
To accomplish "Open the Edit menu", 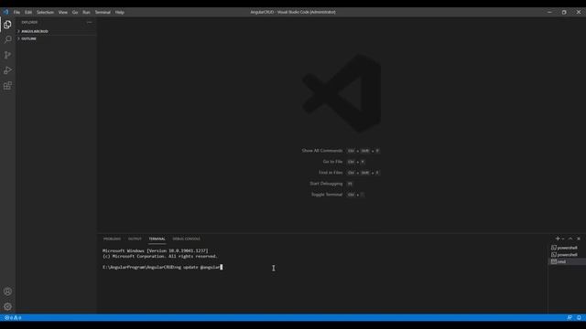I will tap(28, 12).
